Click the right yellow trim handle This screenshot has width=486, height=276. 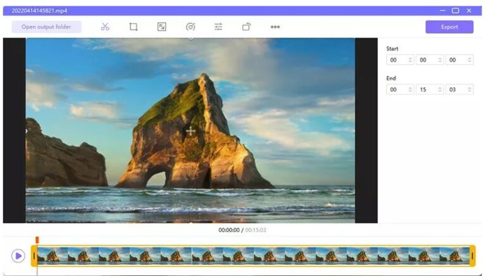point(472,256)
